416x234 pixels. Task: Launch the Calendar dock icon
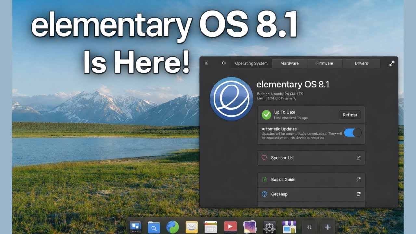[211, 227]
